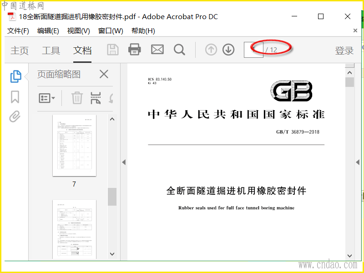Click the standard number GB/T 36879—2018
The height and width of the screenshot is (273, 364).
(298, 132)
